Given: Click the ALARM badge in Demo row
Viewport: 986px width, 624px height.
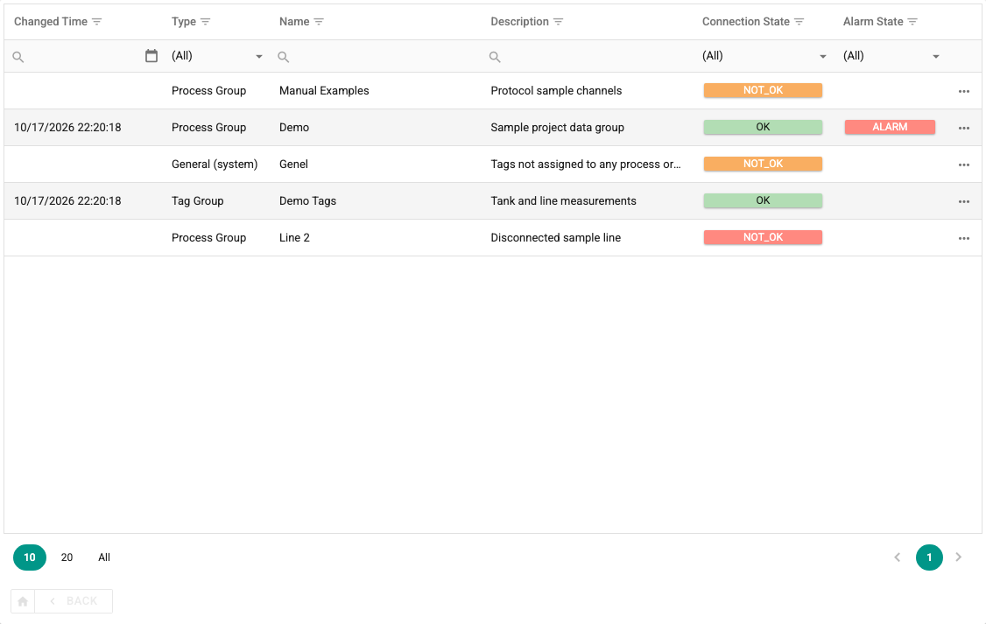Looking at the screenshot, I should click(890, 127).
